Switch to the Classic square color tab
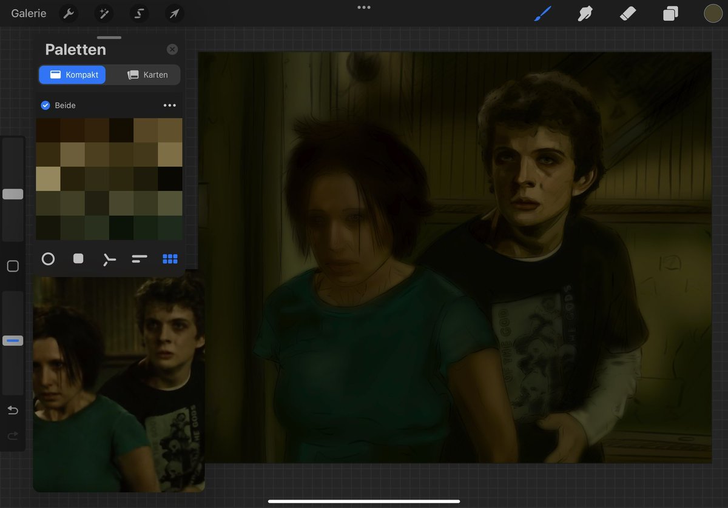This screenshot has width=728, height=508. [78, 259]
